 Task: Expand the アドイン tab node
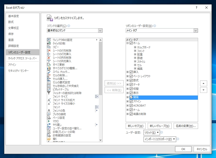click(127, 102)
